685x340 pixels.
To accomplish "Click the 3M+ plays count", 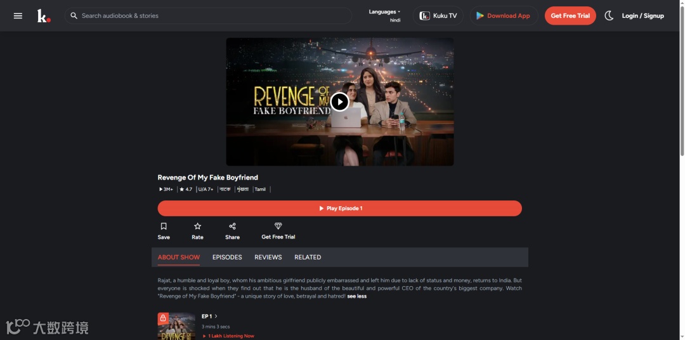I will pyautogui.click(x=166, y=189).
